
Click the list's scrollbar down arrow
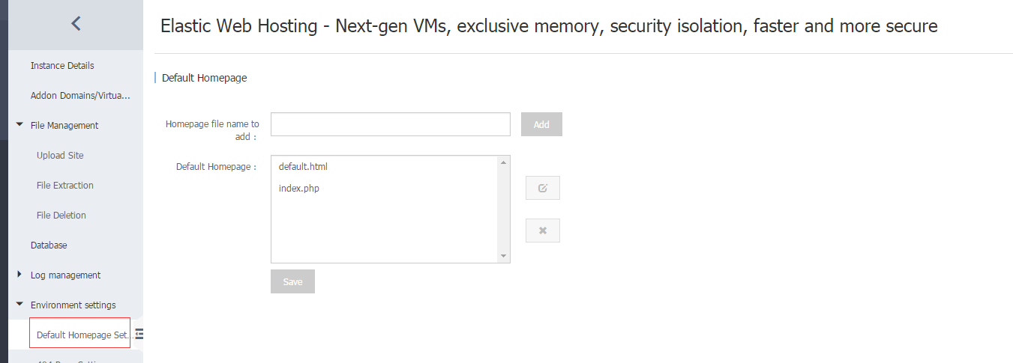coord(504,257)
